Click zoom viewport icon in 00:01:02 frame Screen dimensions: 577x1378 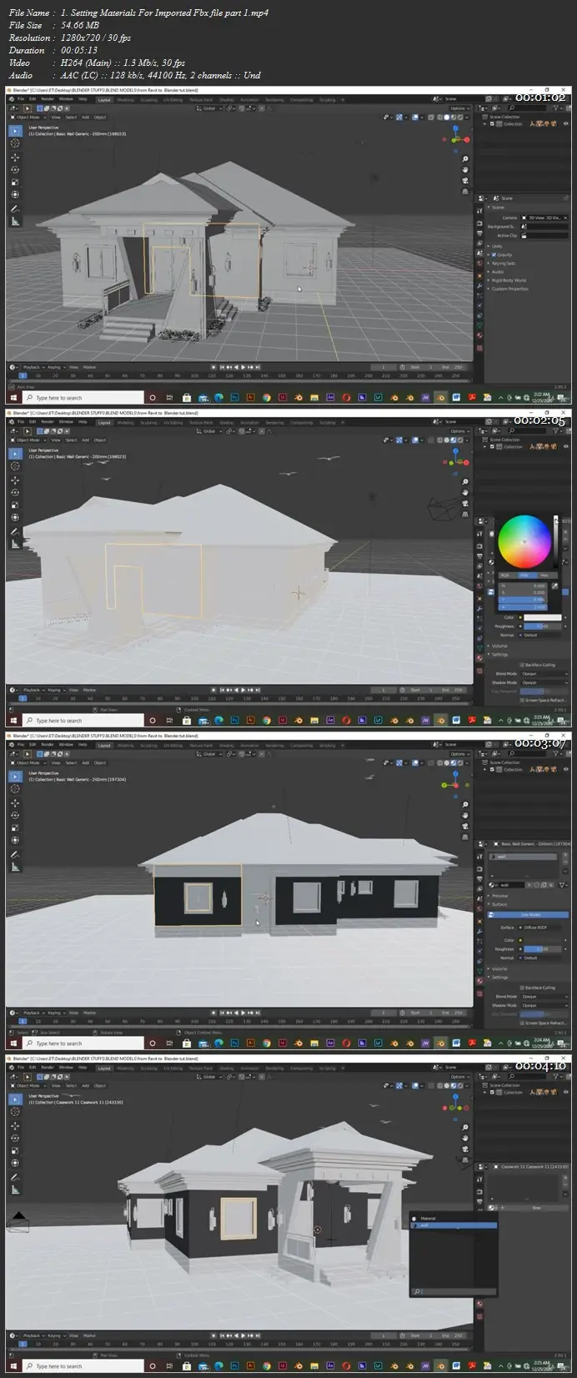[465, 158]
